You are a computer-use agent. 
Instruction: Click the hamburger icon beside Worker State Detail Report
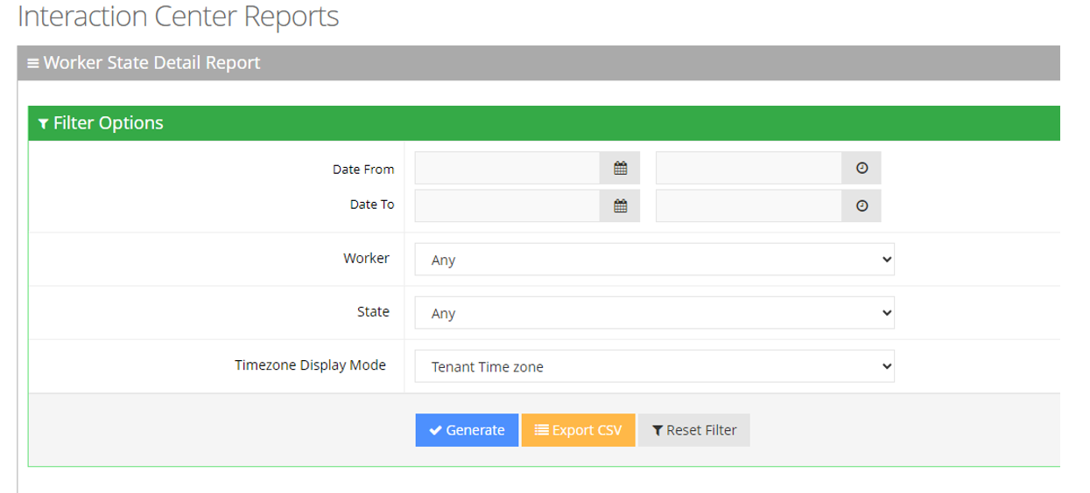(x=33, y=64)
